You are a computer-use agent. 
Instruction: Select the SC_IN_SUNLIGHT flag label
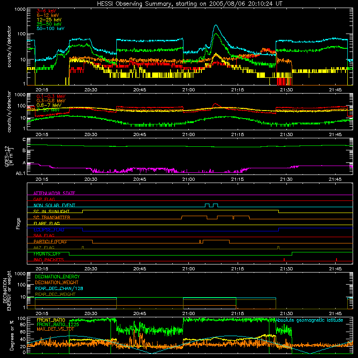(51, 211)
